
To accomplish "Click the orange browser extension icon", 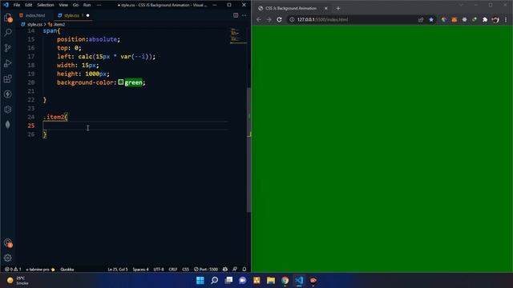I will tap(454, 19).
